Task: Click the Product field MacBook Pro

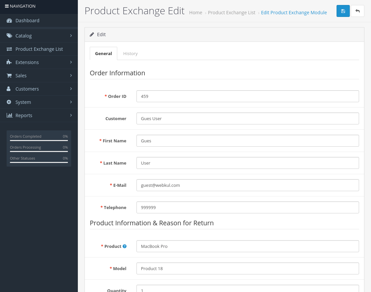Action: pos(247,246)
